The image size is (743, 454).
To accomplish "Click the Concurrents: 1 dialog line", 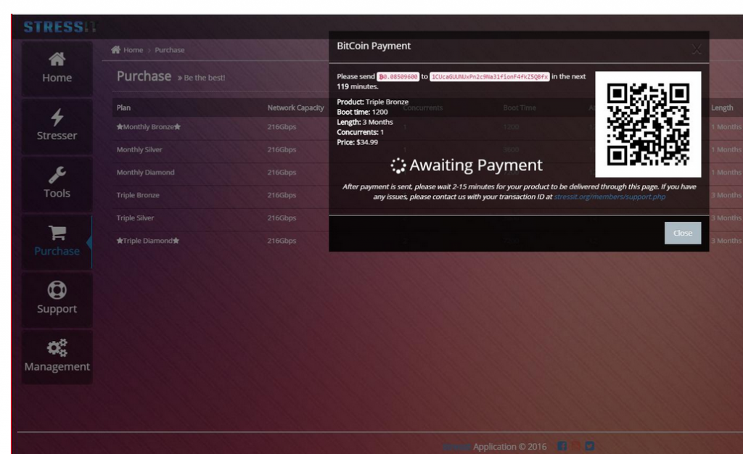I will click(x=360, y=132).
